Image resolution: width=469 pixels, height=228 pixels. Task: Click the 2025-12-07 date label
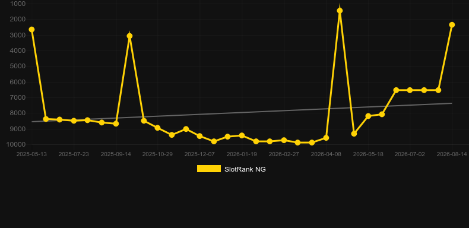pos(199,154)
